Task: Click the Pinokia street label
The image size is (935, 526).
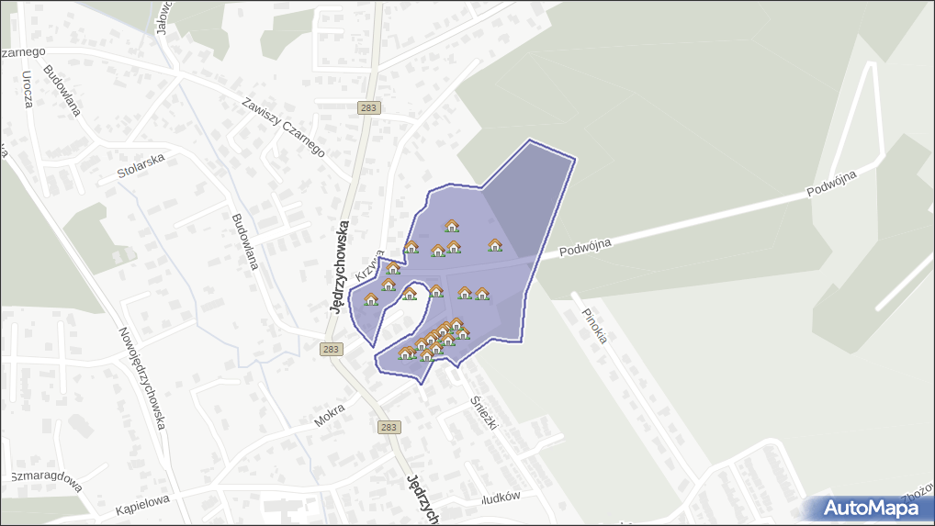Action: [x=594, y=325]
